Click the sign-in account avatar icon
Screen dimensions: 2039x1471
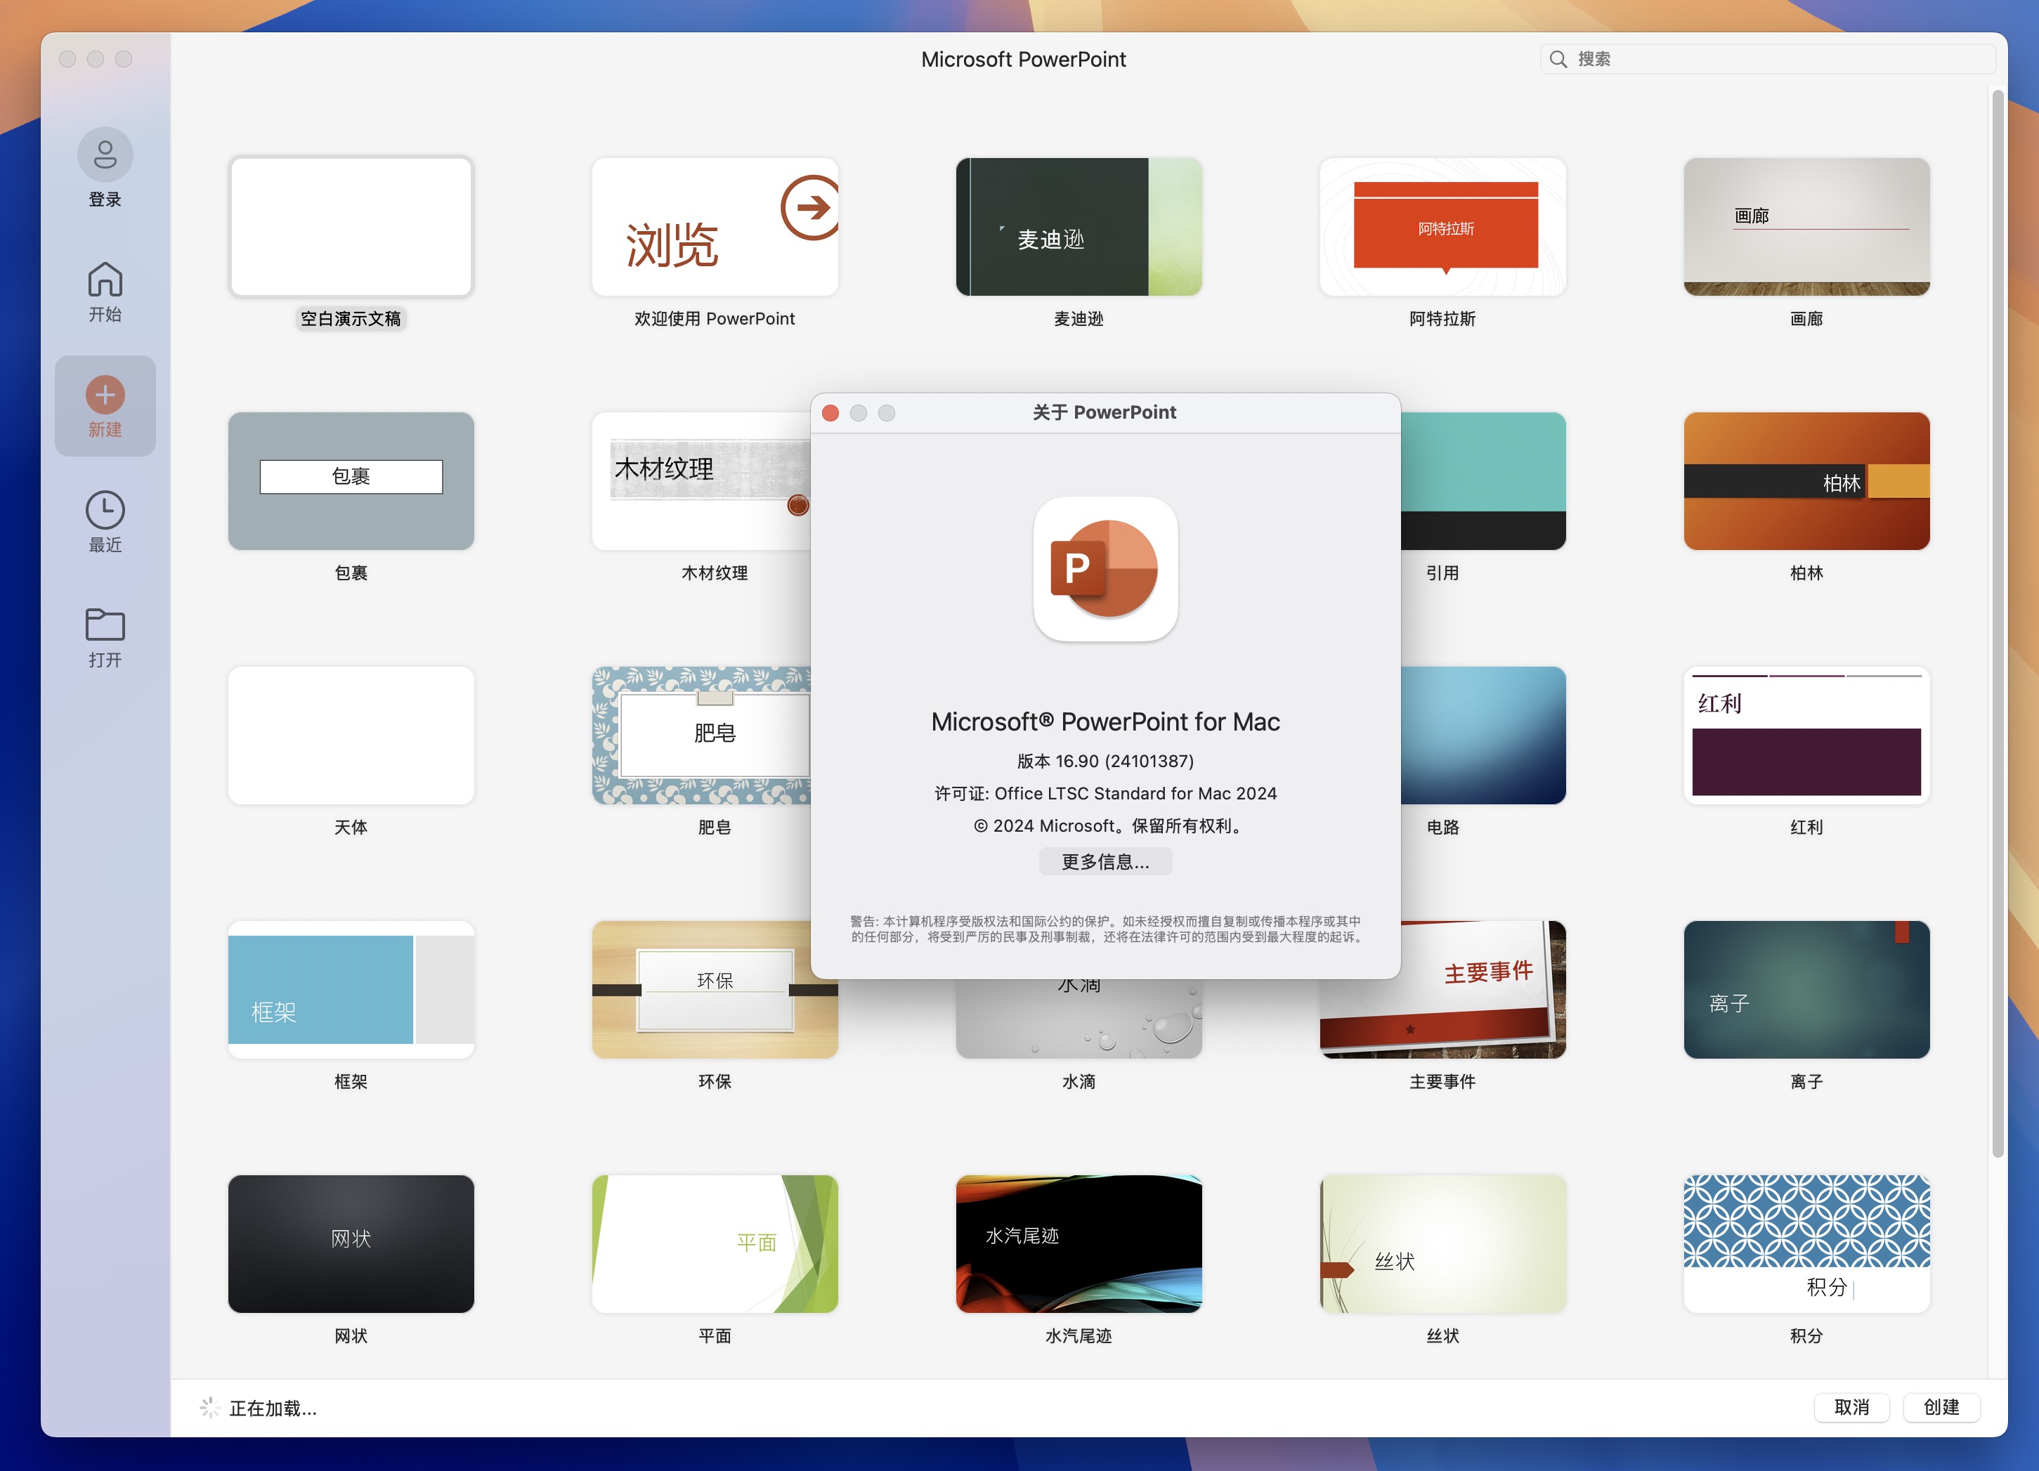(105, 155)
